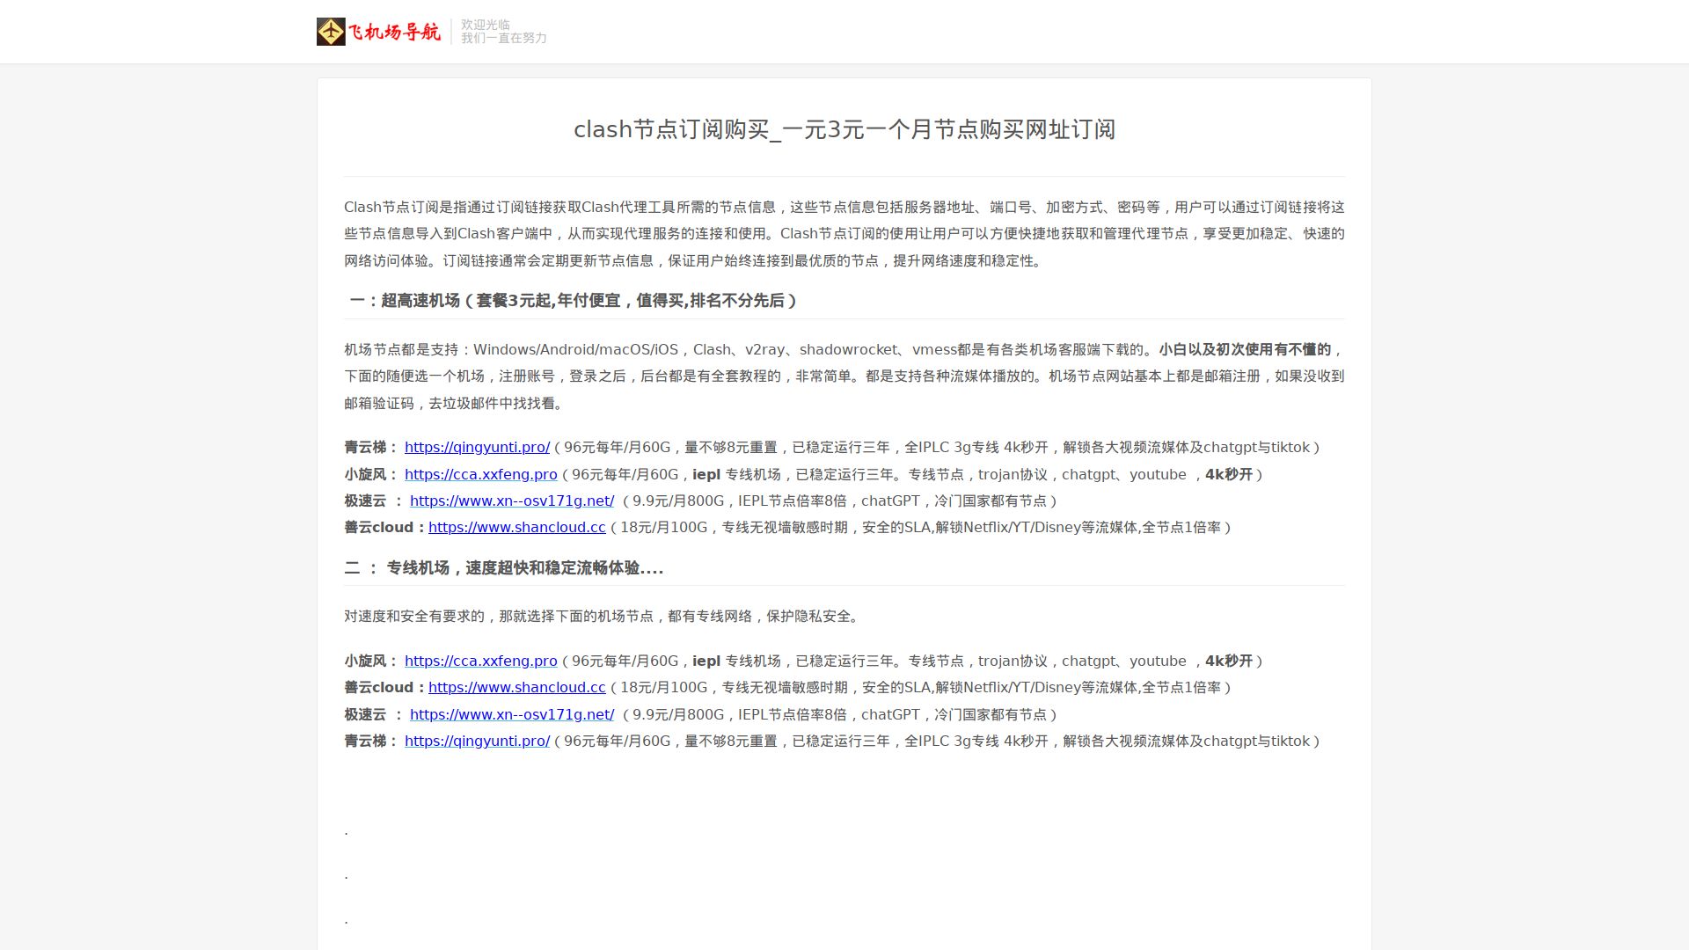
Task: Click the bold 青云梯 label in the 超高速机场 section
Action: point(365,448)
